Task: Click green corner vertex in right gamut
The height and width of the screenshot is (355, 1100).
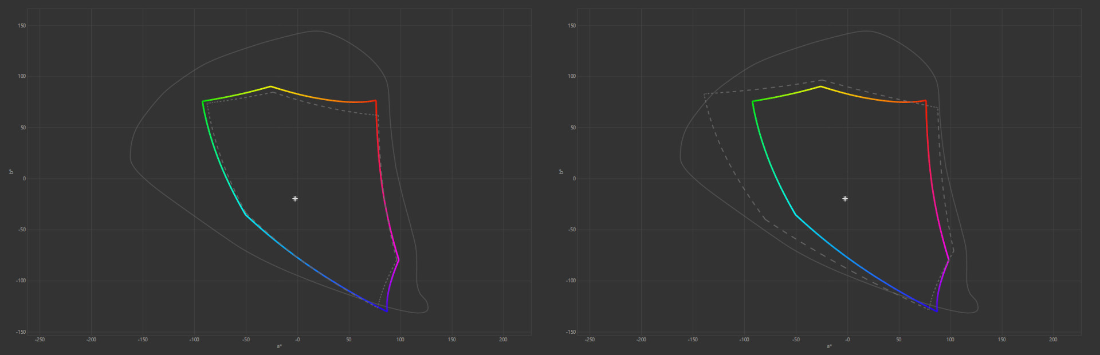Action: pos(753,101)
